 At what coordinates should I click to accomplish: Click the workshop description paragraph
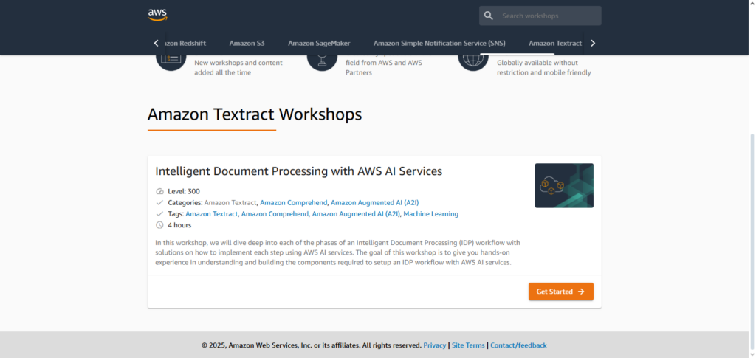[337, 252]
